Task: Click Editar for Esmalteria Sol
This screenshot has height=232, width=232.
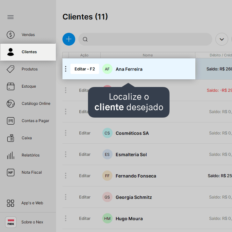Action: click(85, 154)
